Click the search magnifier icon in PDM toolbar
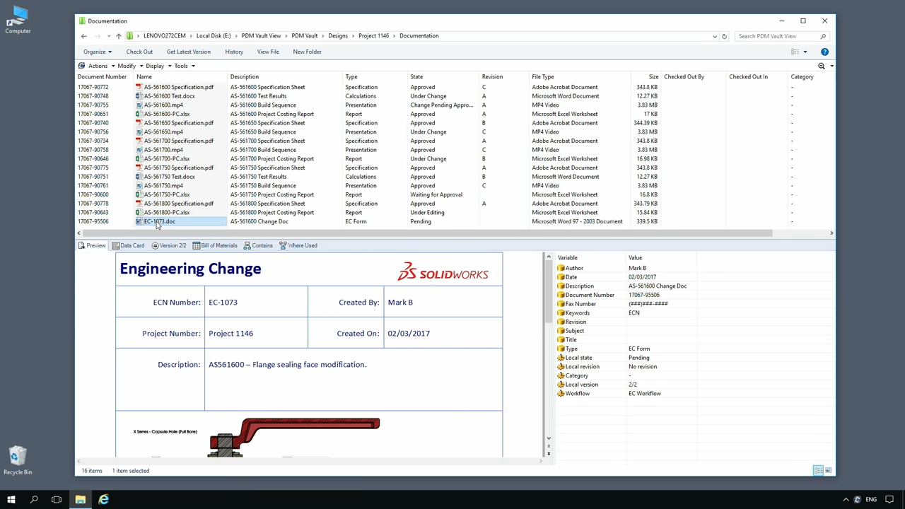This screenshot has height=509, width=905. 822,66
